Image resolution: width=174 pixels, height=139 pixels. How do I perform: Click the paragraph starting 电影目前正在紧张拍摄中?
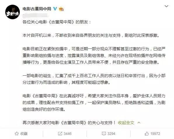(94, 55)
